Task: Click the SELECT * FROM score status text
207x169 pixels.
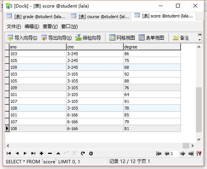Action: point(43,161)
